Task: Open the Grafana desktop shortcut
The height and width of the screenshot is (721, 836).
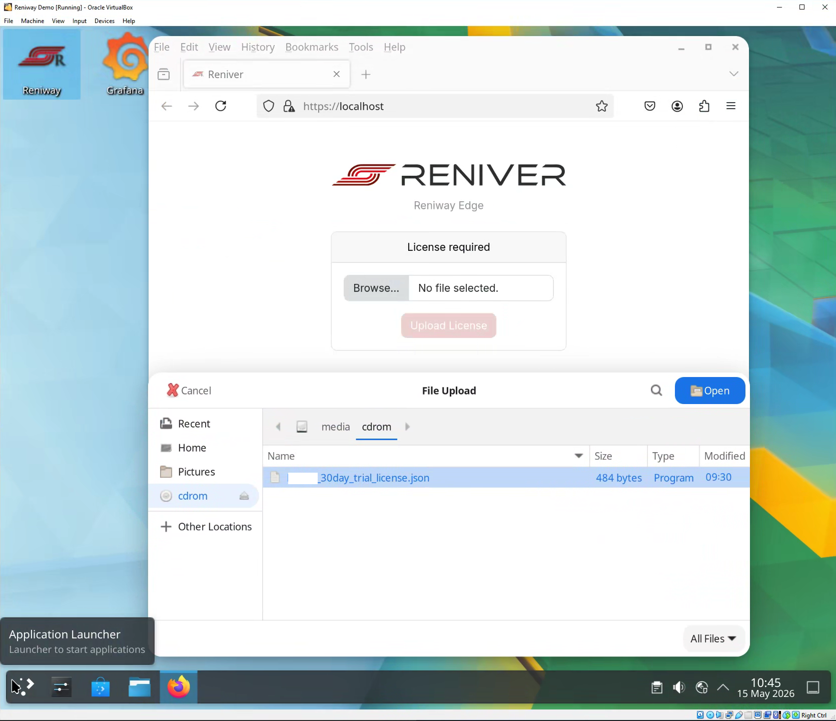Action: point(125,64)
